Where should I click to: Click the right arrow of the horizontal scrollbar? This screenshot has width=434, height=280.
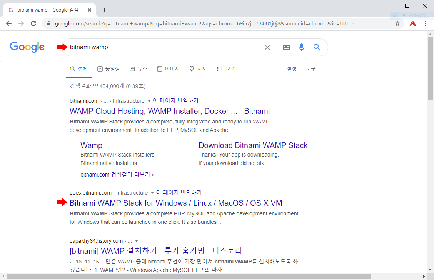click(424, 277)
